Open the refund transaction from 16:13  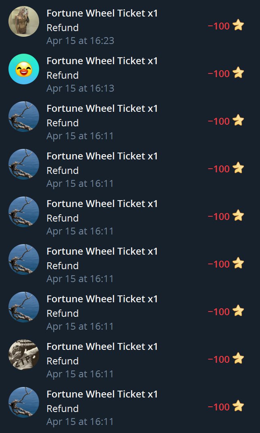pos(130,74)
